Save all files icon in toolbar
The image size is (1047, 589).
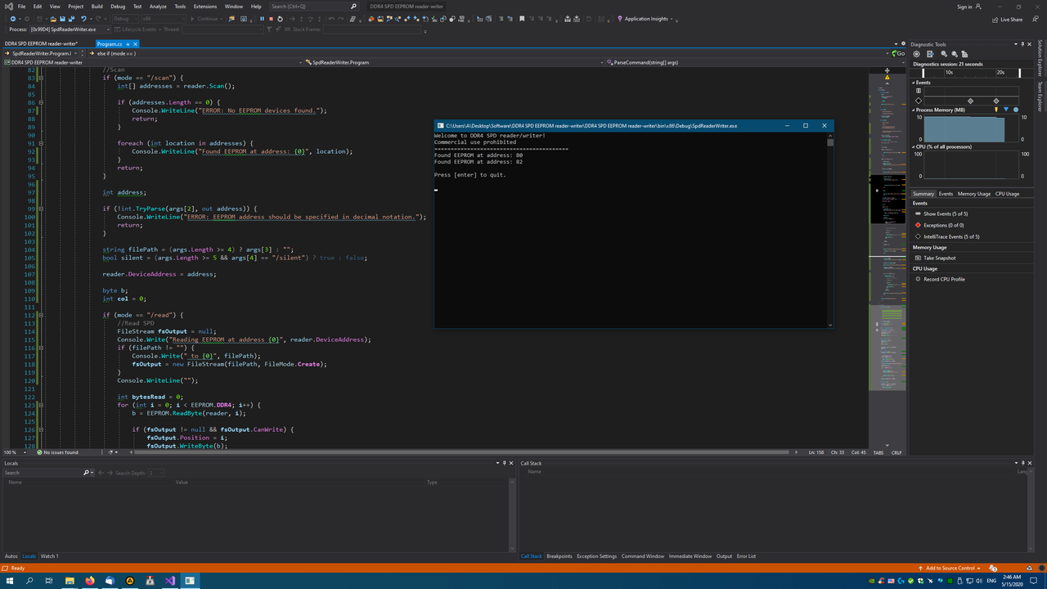coord(71,19)
